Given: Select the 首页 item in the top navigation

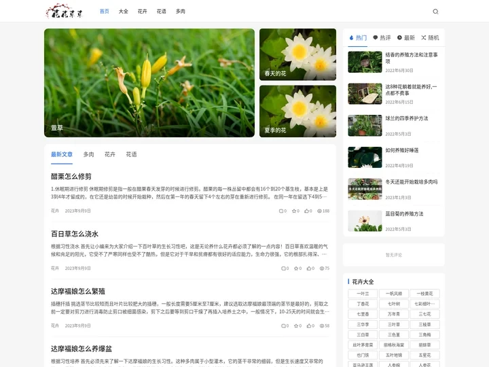Looking at the screenshot, I should tap(105, 12).
